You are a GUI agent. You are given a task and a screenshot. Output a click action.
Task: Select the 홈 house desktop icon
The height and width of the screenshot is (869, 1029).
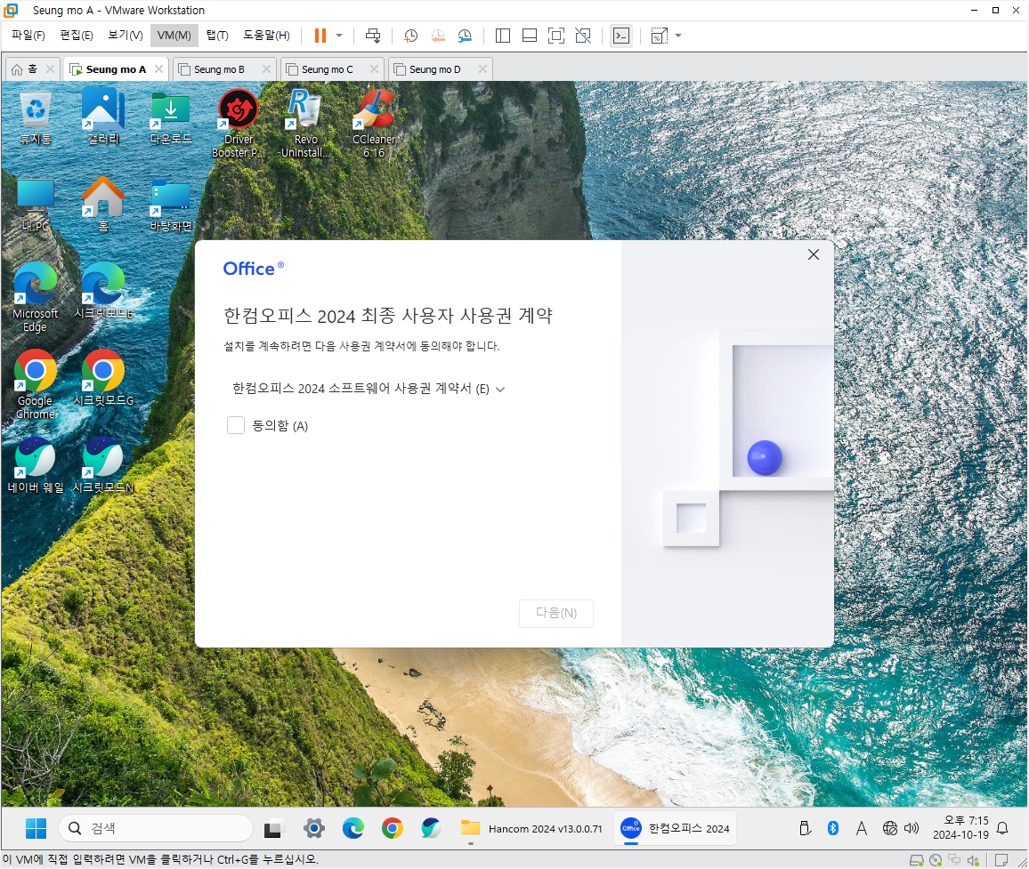(103, 205)
